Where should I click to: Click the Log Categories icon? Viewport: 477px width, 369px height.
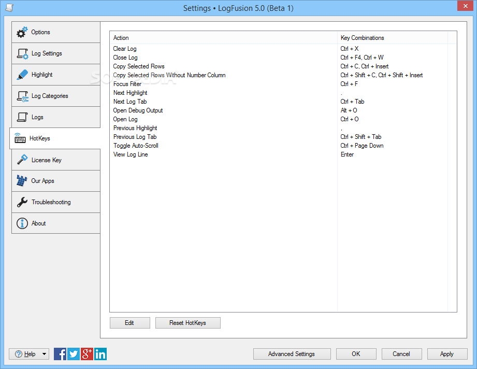click(x=22, y=96)
